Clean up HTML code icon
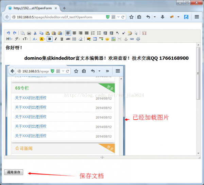 (130, 33)
